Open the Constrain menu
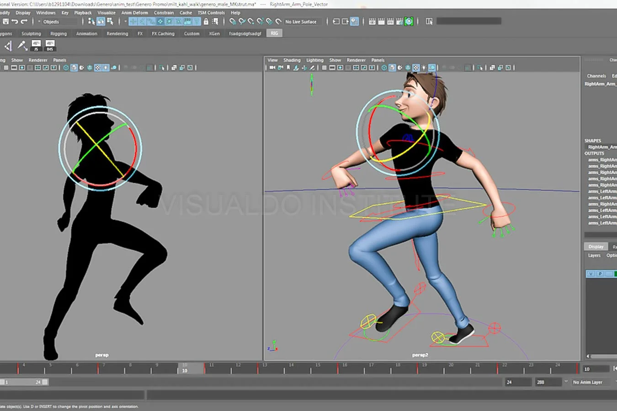The image size is (617, 411). click(x=164, y=13)
